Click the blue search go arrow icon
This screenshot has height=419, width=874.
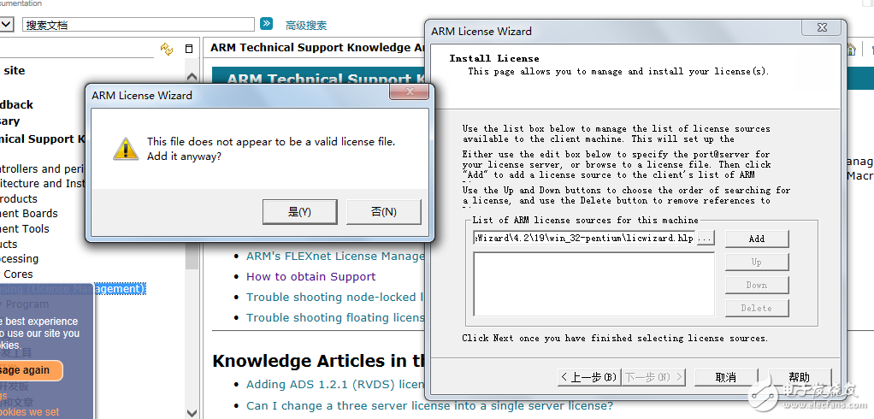coord(267,23)
